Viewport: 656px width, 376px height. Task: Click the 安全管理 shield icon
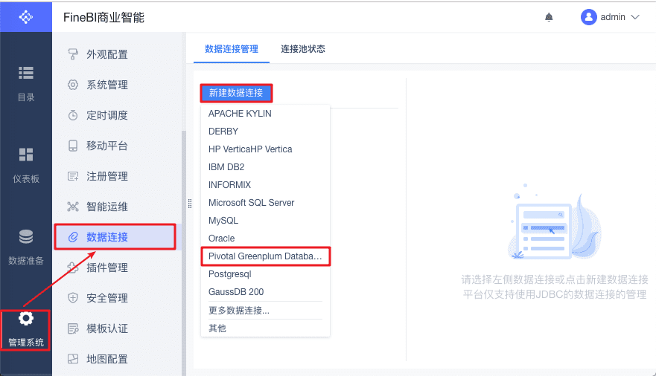(73, 298)
